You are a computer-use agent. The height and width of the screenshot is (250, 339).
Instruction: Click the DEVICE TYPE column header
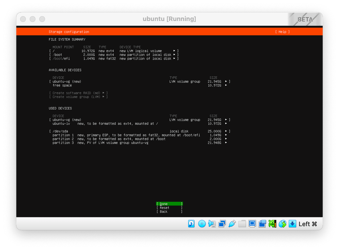[x=130, y=47]
